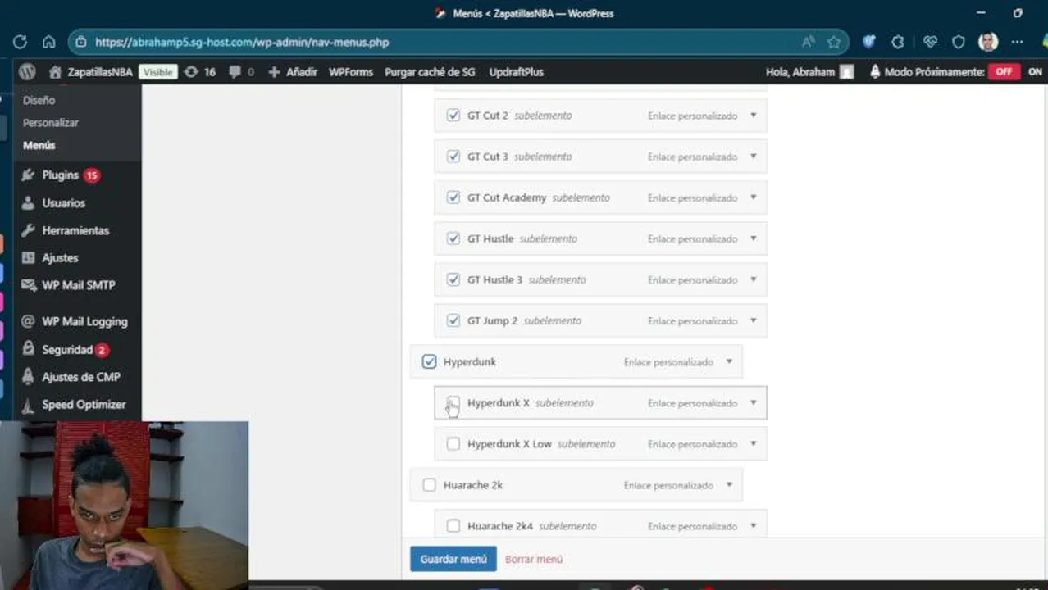
Task: Expand Hyperdunk X Low menu item
Action: coord(754,444)
